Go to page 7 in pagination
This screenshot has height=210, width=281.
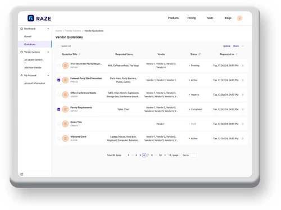pos(148,155)
